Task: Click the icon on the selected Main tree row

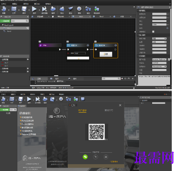Action: click(x=28, y=28)
